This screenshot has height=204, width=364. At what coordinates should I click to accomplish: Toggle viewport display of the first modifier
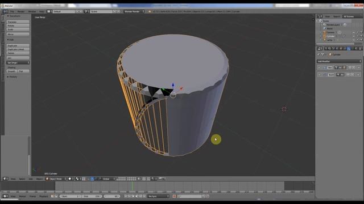pos(340,67)
